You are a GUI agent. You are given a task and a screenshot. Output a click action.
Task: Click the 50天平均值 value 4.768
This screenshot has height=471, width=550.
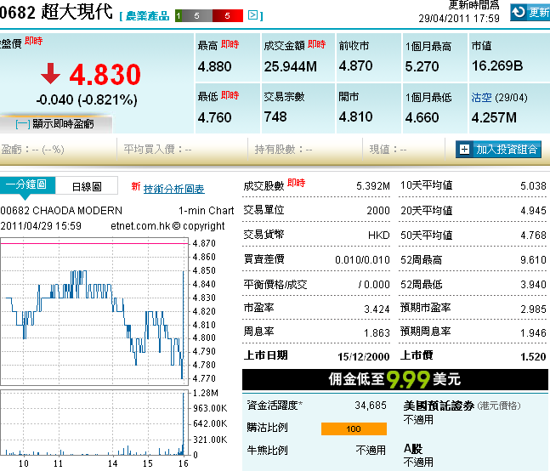click(533, 235)
